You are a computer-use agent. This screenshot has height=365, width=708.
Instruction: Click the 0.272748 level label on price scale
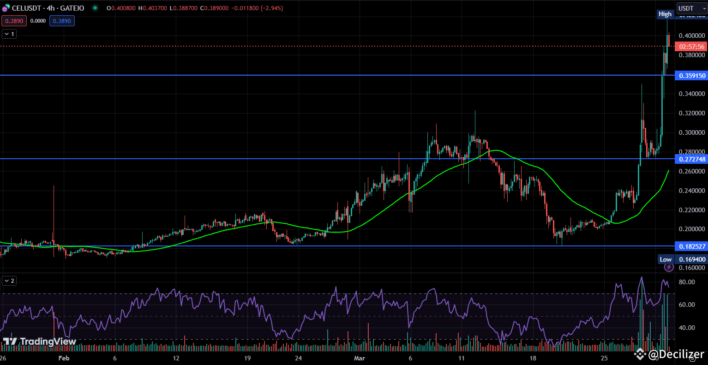(x=691, y=159)
